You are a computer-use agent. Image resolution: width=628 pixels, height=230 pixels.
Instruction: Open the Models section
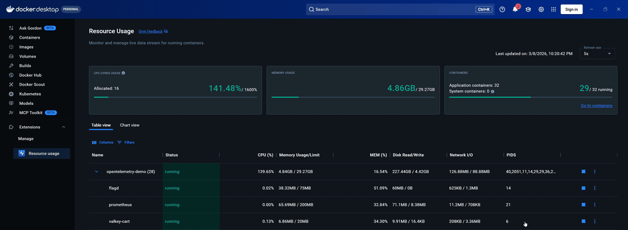coord(26,103)
